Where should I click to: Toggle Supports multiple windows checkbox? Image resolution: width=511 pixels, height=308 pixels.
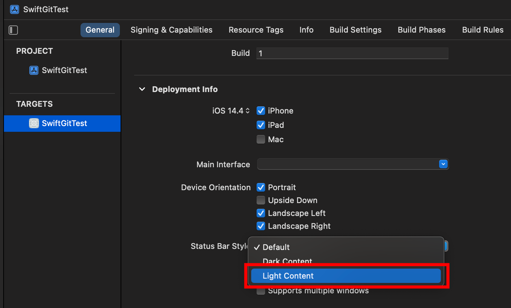point(261,291)
